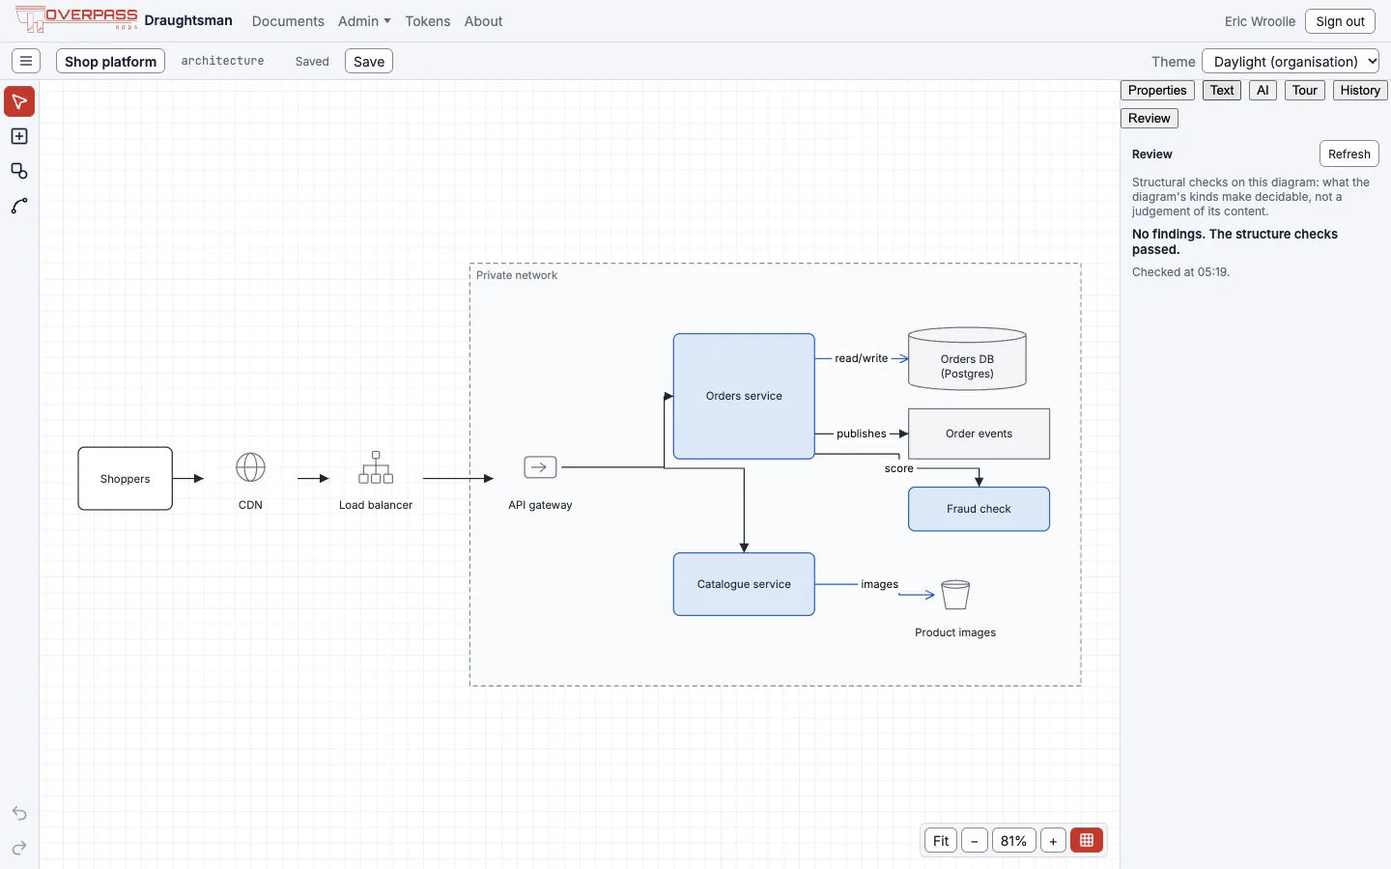
Task: Click the Fit zoom button
Action: 941,840
